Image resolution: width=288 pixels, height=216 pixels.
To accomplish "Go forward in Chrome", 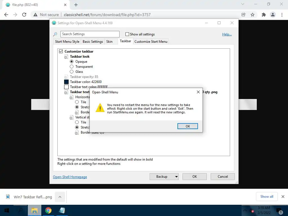I will [15, 15].
